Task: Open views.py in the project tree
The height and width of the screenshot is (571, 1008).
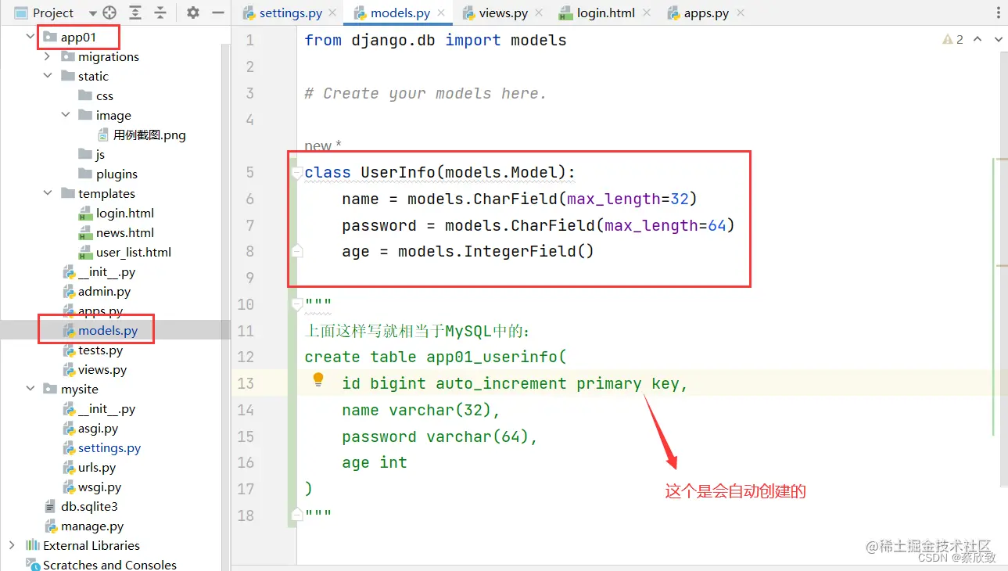Action: pyautogui.click(x=95, y=369)
